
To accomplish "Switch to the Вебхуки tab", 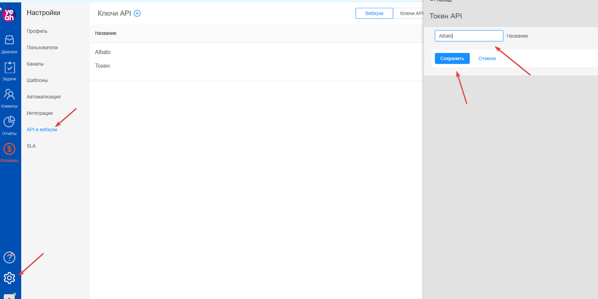I will pyautogui.click(x=374, y=13).
